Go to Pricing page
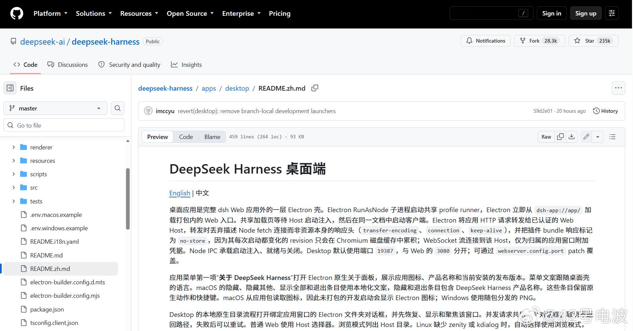 pyautogui.click(x=280, y=13)
